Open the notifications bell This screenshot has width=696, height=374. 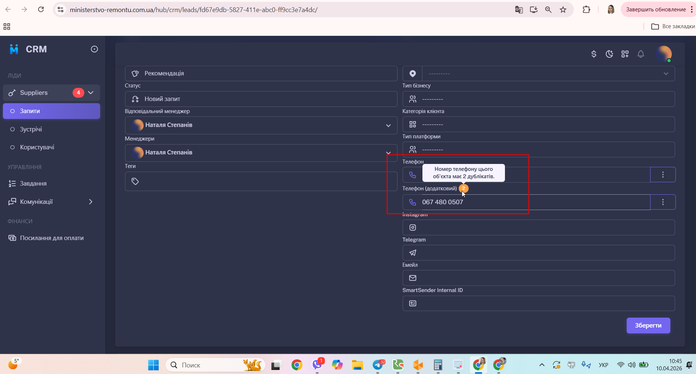641,54
